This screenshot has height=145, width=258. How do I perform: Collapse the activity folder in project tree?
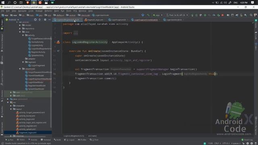pos(23,35)
